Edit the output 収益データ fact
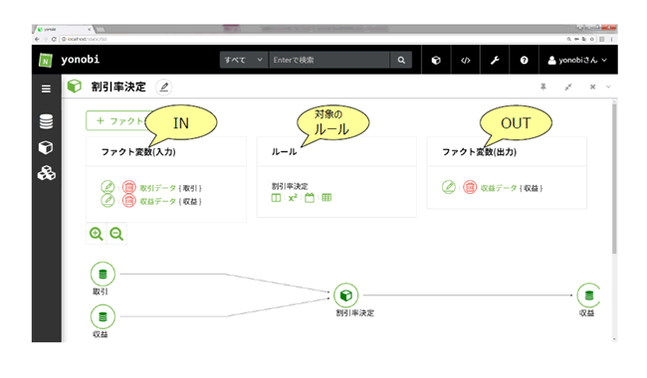647x378 pixels. coord(449,187)
